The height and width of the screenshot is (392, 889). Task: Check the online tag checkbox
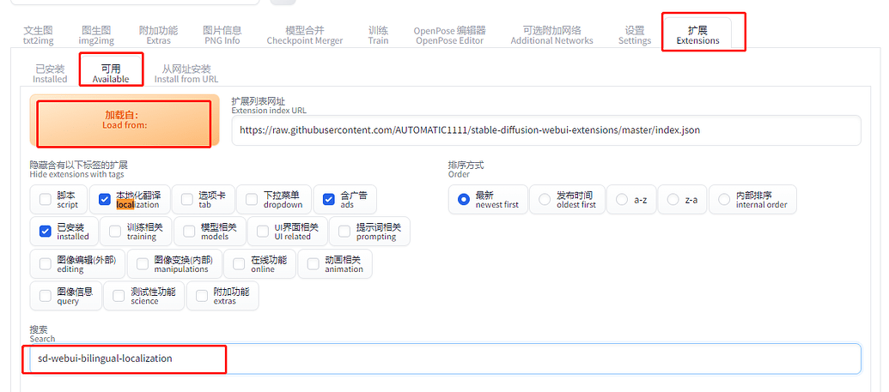coord(240,264)
